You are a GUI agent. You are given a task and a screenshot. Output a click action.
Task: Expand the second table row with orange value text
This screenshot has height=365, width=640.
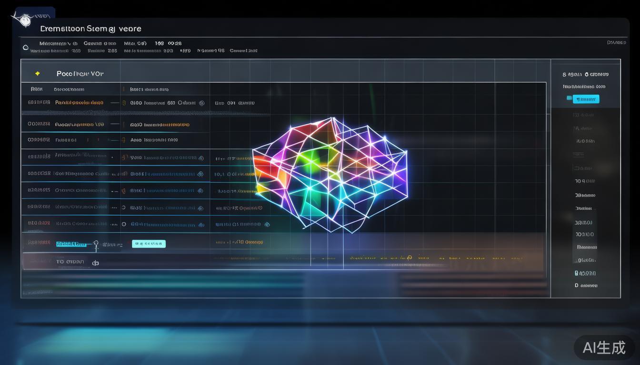pyautogui.click(x=160, y=125)
